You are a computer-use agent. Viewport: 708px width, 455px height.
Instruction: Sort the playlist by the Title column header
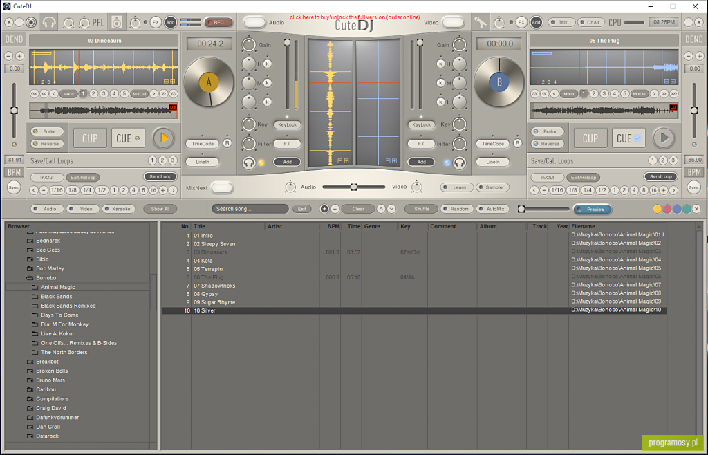point(228,226)
